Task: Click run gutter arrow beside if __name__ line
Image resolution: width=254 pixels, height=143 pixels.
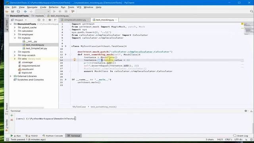Action: (66, 79)
